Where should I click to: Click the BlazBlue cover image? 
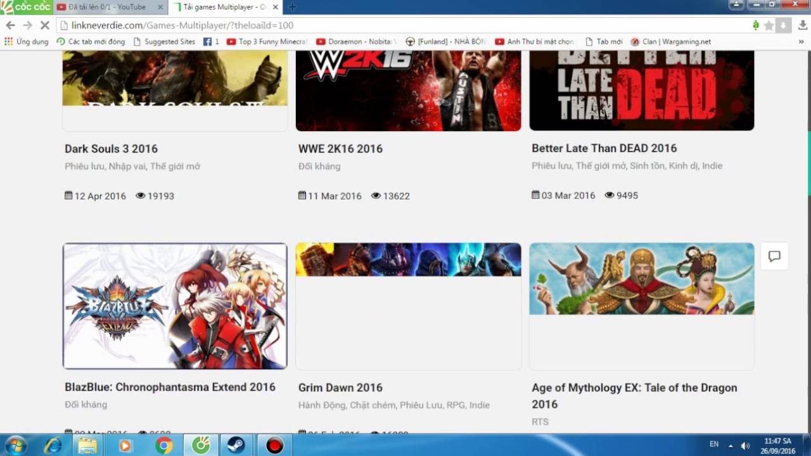[x=175, y=306]
